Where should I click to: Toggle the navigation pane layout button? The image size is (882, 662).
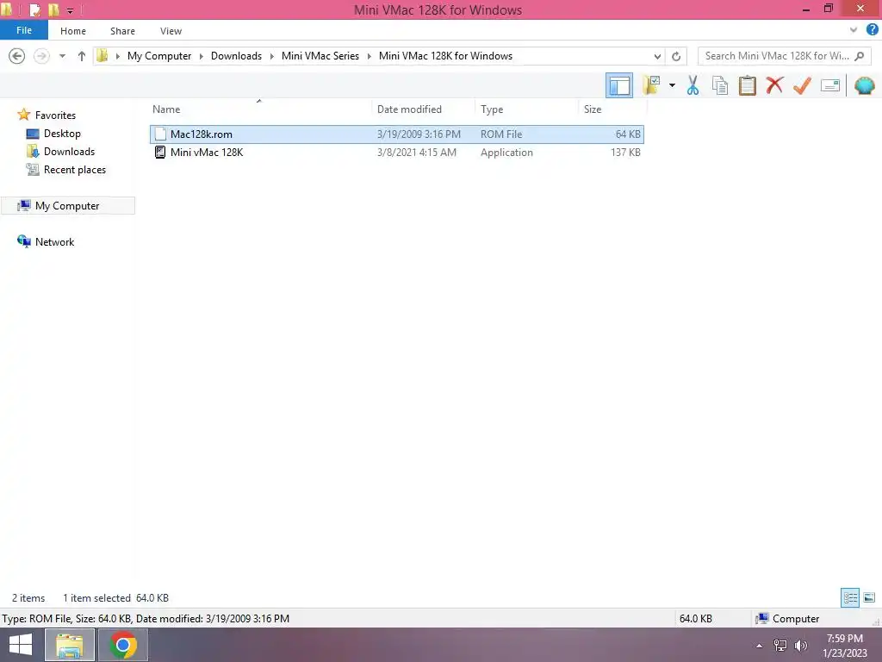click(x=618, y=85)
